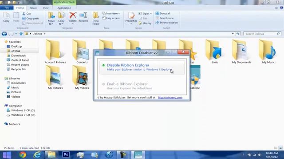284x159 pixels.
Task: Open the Links folder
Action: pyautogui.click(x=215, y=52)
